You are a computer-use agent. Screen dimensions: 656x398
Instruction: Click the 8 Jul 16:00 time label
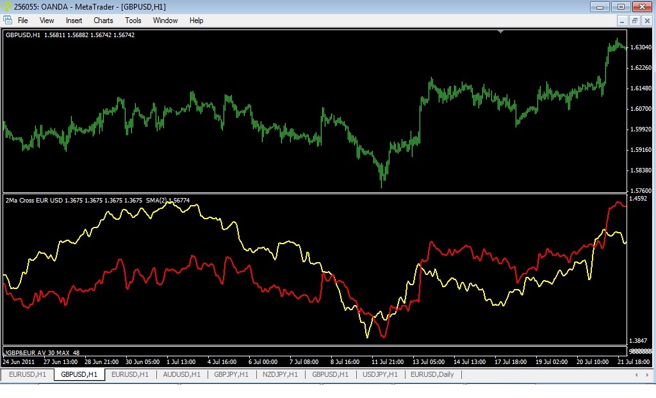(345, 362)
